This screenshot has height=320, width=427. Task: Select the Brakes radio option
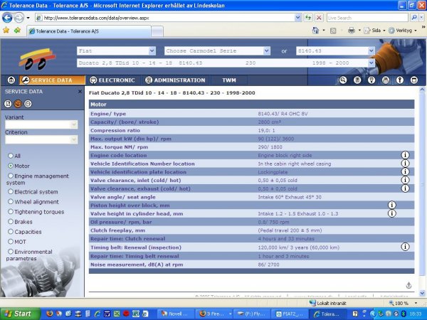(x=10, y=221)
